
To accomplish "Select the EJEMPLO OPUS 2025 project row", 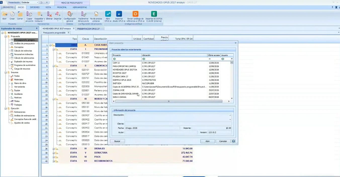I will (x=171, y=80).
